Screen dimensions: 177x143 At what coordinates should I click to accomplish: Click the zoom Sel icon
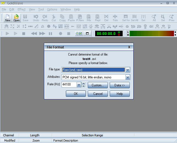163,18
